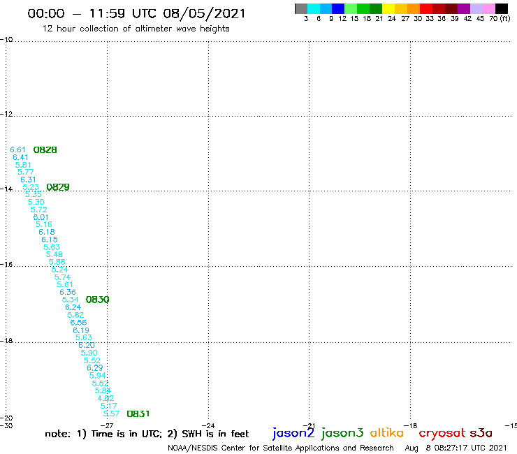Select the pink swatch in the legend bar
The width and height of the screenshot is (517, 454).
tap(488, 8)
